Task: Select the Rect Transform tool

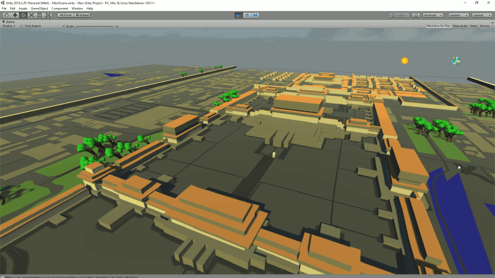Action: pos(40,15)
